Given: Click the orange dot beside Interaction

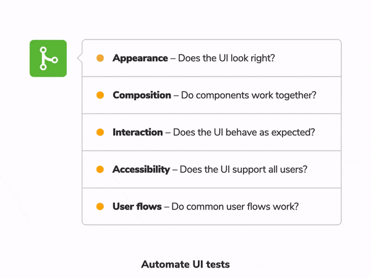Looking at the screenshot, I should pos(100,132).
